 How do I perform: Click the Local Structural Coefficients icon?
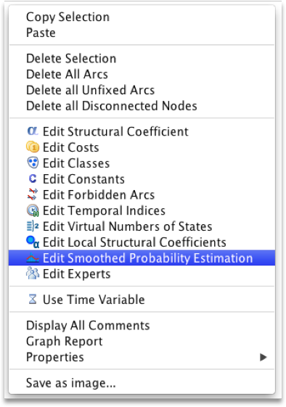point(33,242)
